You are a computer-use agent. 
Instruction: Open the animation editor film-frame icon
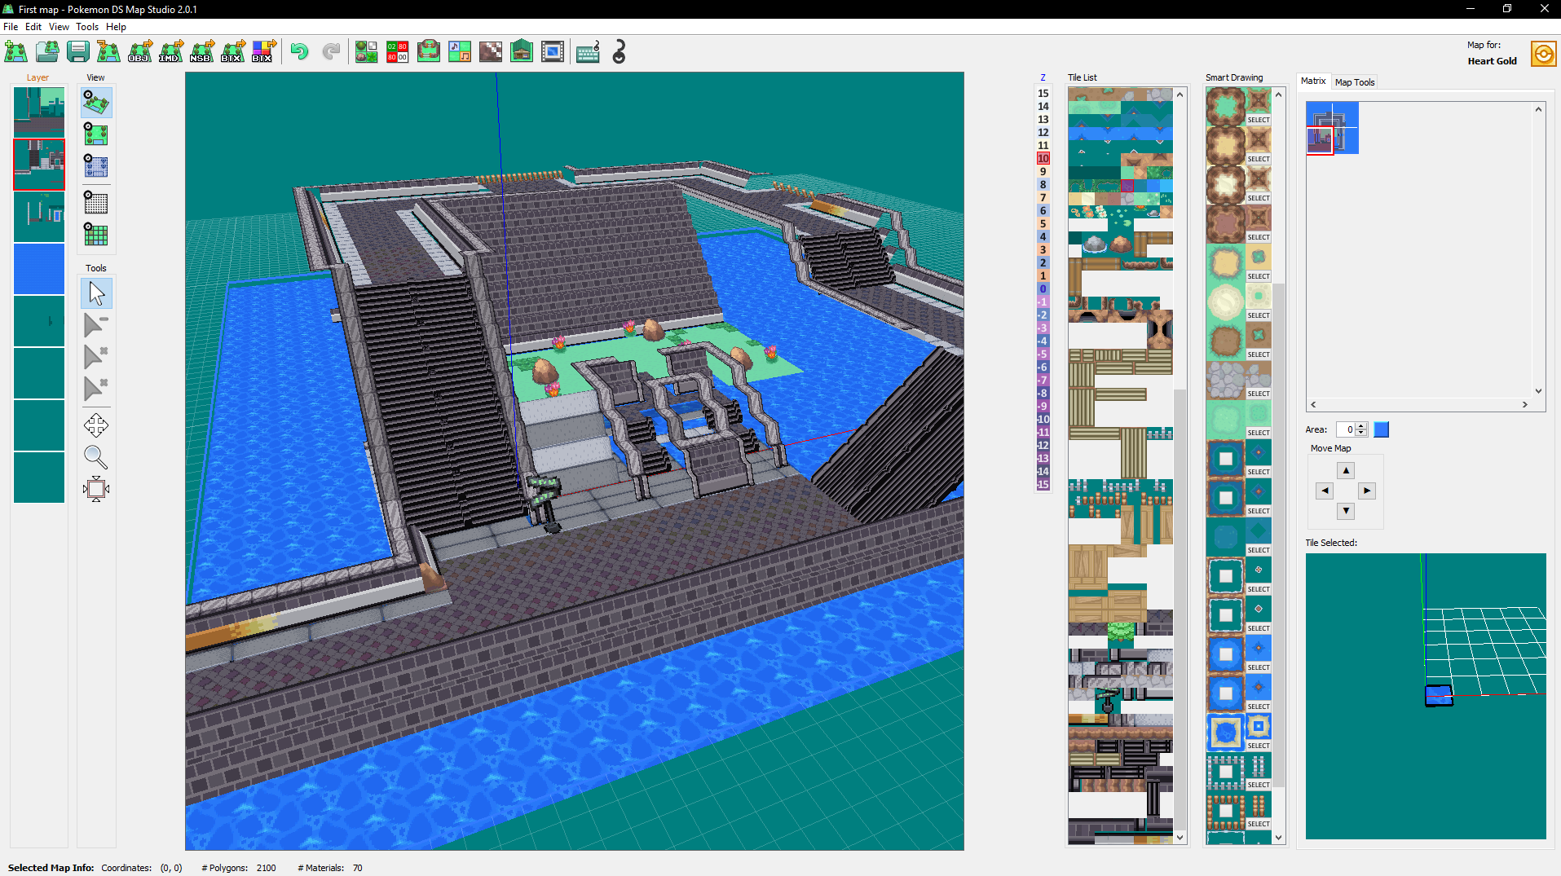click(553, 52)
